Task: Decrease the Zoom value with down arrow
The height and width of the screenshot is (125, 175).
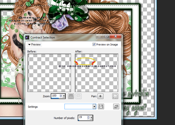Action: click(61, 97)
